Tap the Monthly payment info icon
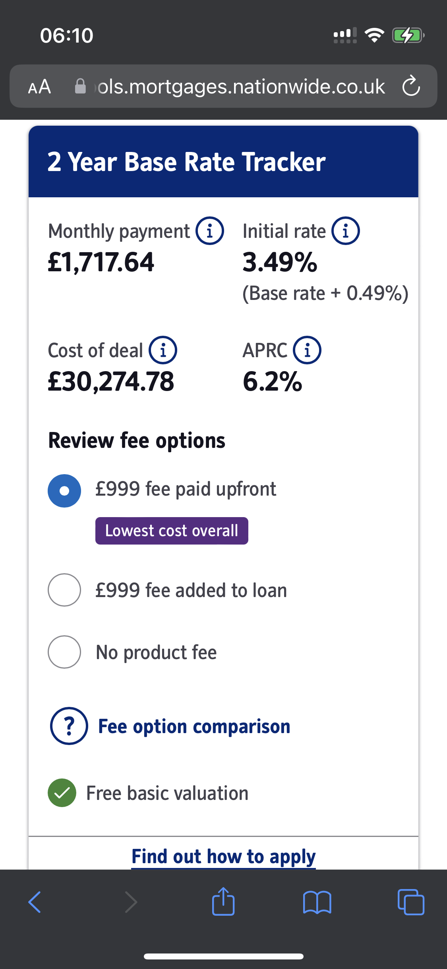The width and height of the screenshot is (447, 969). pyautogui.click(x=210, y=231)
